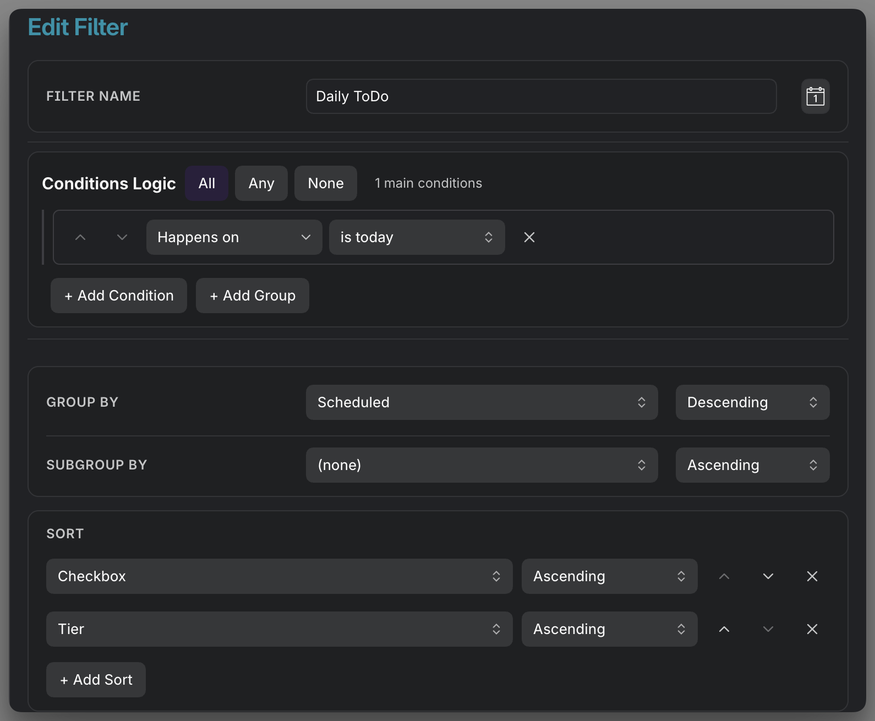Change Group By Descending order dropdown
This screenshot has width=875, height=721.
coord(753,402)
